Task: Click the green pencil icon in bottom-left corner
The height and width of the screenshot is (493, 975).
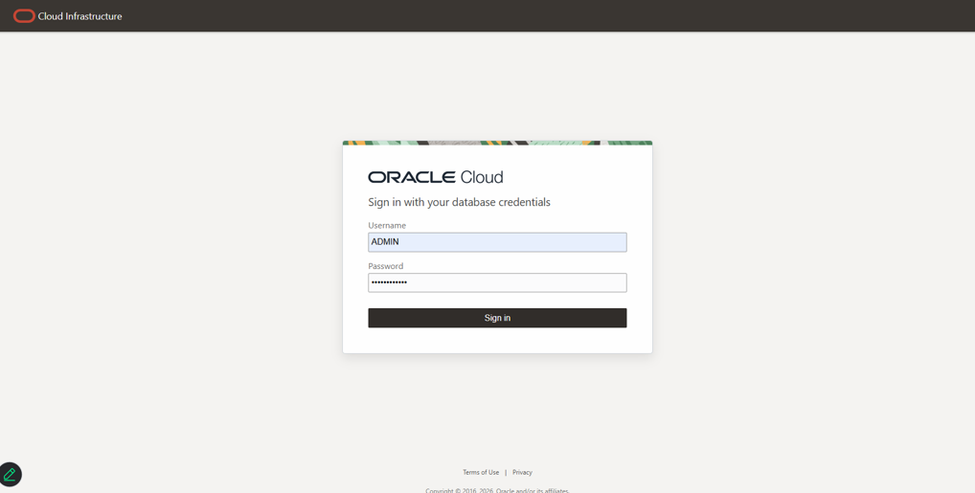Action: (10, 475)
